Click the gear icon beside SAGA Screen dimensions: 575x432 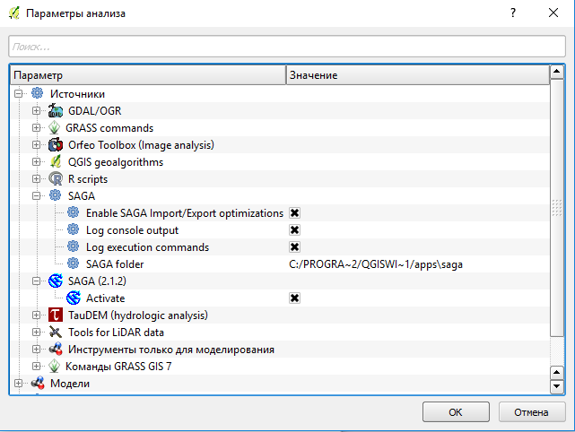coord(56,195)
